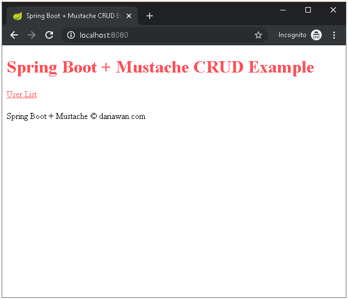348x299 pixels.
Task: Click the Incognito label text
Action: [x=292, y=35]
